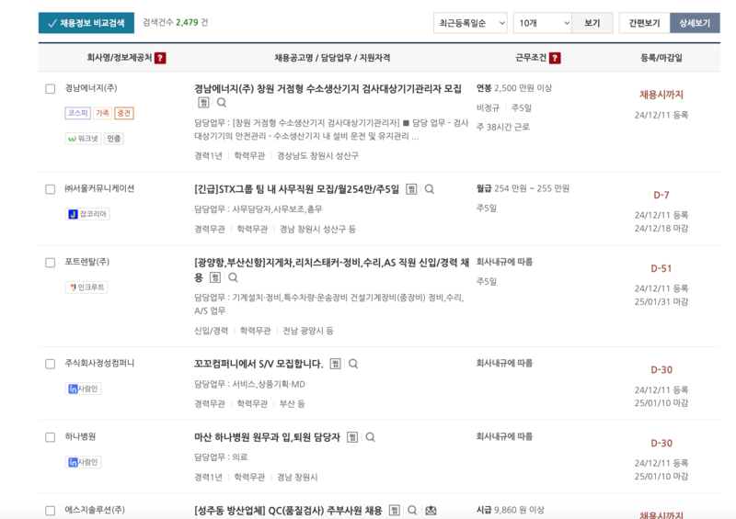The width and height of the screenshot is (736, 519).
Task: Click the envelope icon on 성주동 방산업체 posting
Action: pyautogui.click(x=431, y=511)
